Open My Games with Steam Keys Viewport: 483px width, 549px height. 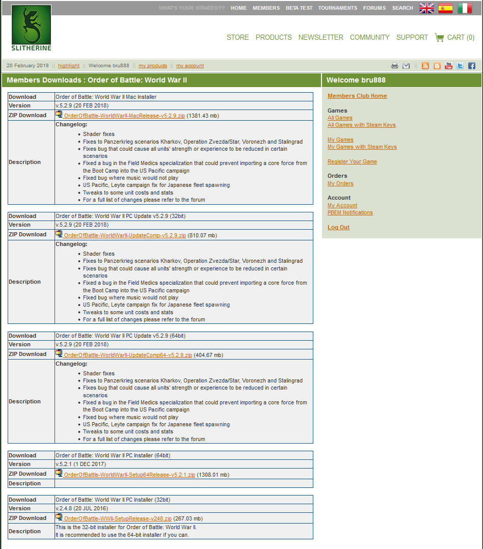[362, 147]
